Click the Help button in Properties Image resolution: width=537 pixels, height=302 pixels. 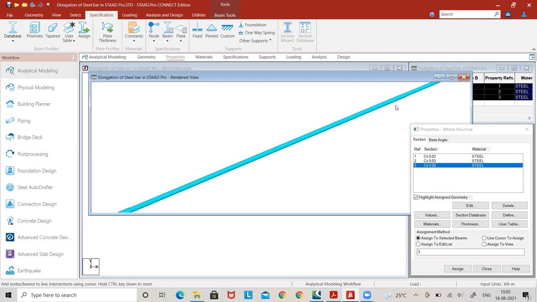click(516, 269)
